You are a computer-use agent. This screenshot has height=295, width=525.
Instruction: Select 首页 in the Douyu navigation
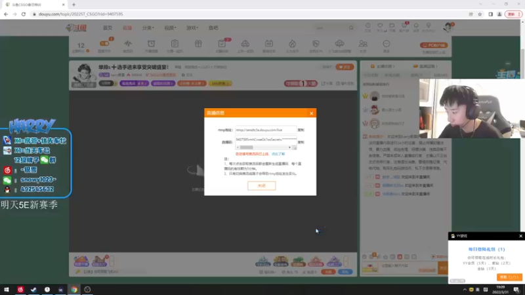pos(108,28)
